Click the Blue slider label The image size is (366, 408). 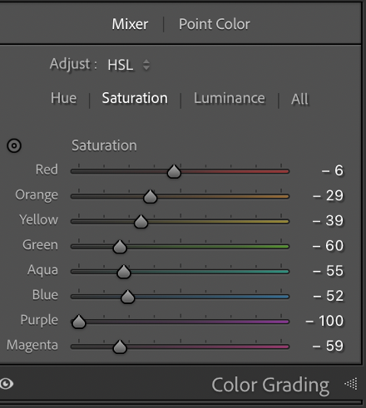click(45, 295)
